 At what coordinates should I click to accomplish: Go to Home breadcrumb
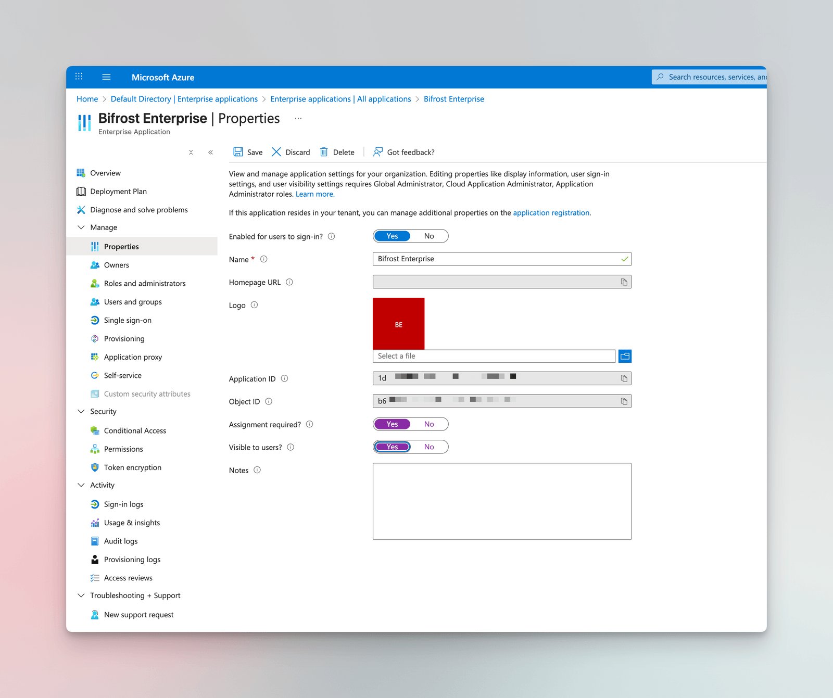click(87, 99)
